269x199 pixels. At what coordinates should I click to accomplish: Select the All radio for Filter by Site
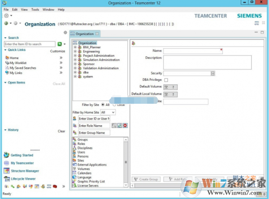pyautogui.click(x=103, y=105)
